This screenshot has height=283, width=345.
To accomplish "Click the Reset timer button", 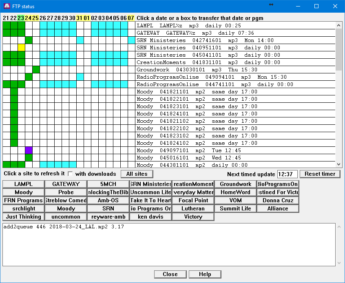I will pos(320,174).
